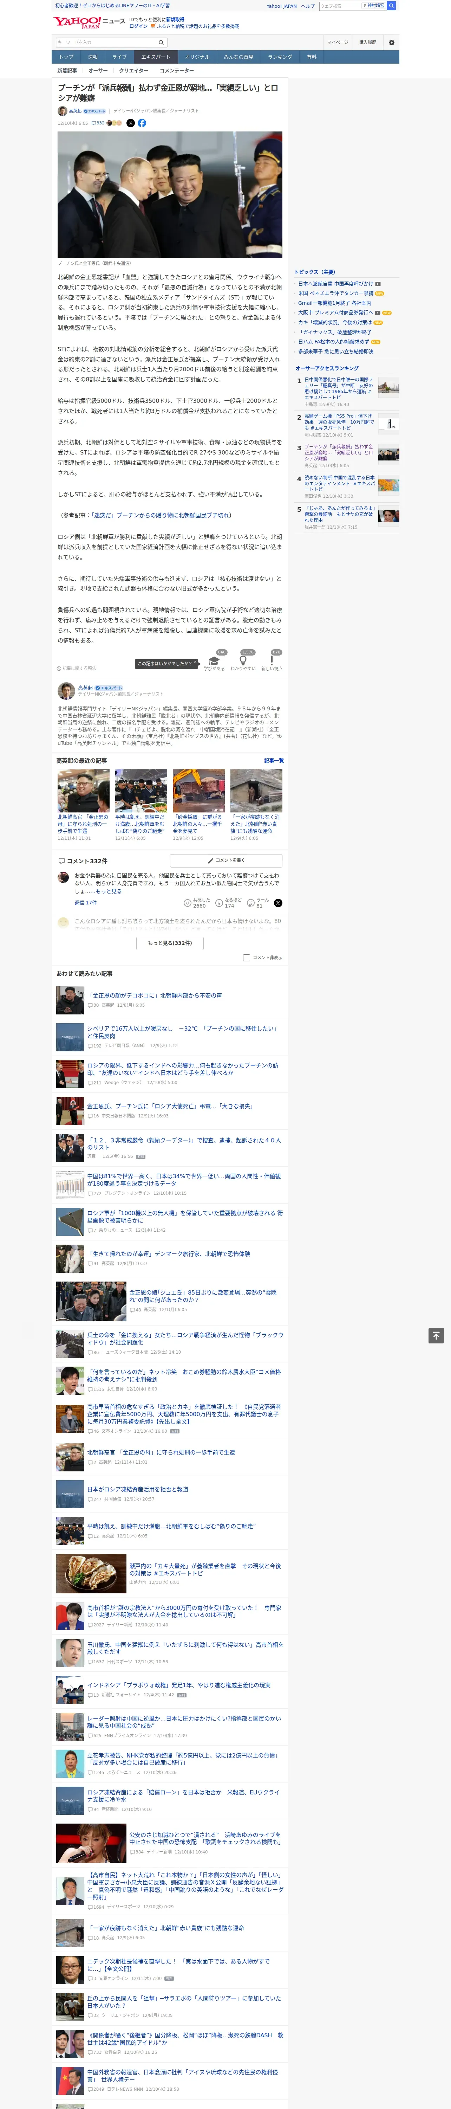Select the クリエイター sub-tab
This screenshot has width=451, height=2109.
coord(133,70)
